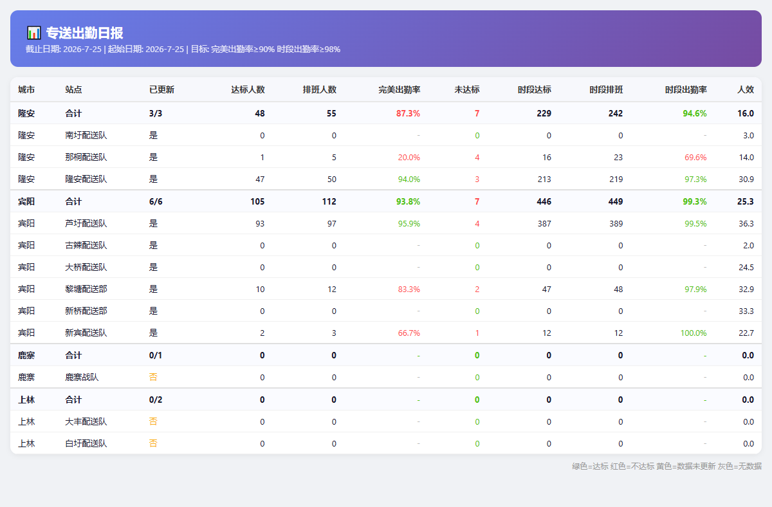Select the date and target subtitle line
Image resolution: width=772 pixels, height=507 pixels.
(183, 50)
